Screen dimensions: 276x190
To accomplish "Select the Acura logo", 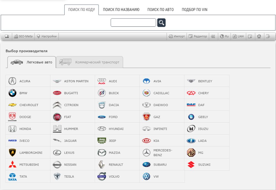I will 12,81.
